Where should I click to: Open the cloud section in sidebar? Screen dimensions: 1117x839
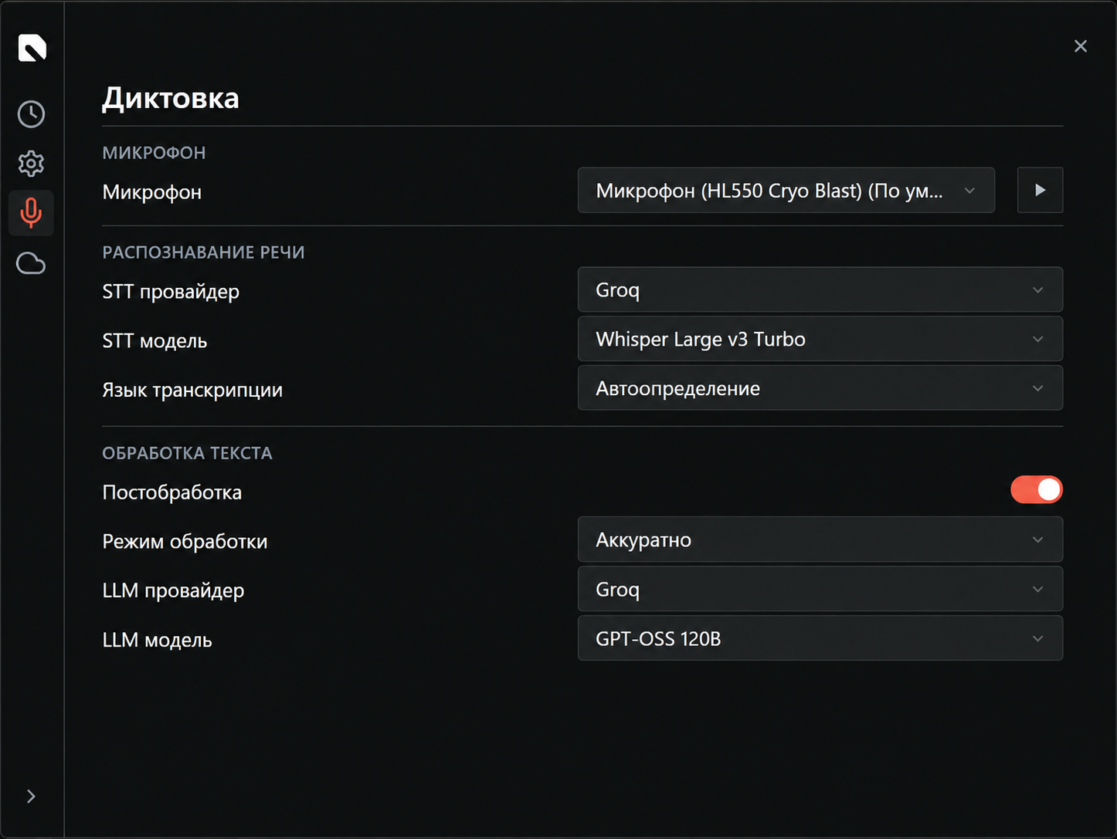31,263
